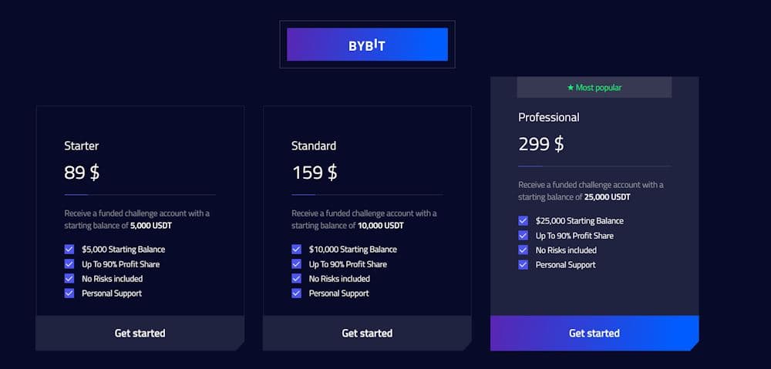Screen dimensions: 771x369
Task: Click the Professional 299 $ price
Action: [541, 144]
